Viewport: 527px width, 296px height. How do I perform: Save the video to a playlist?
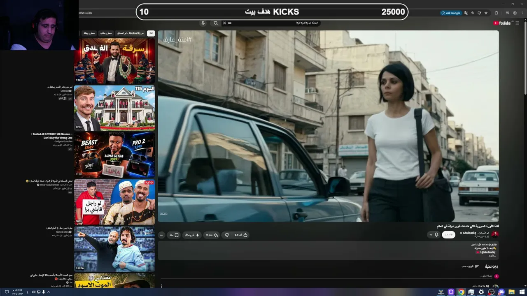tap(174, 235)
